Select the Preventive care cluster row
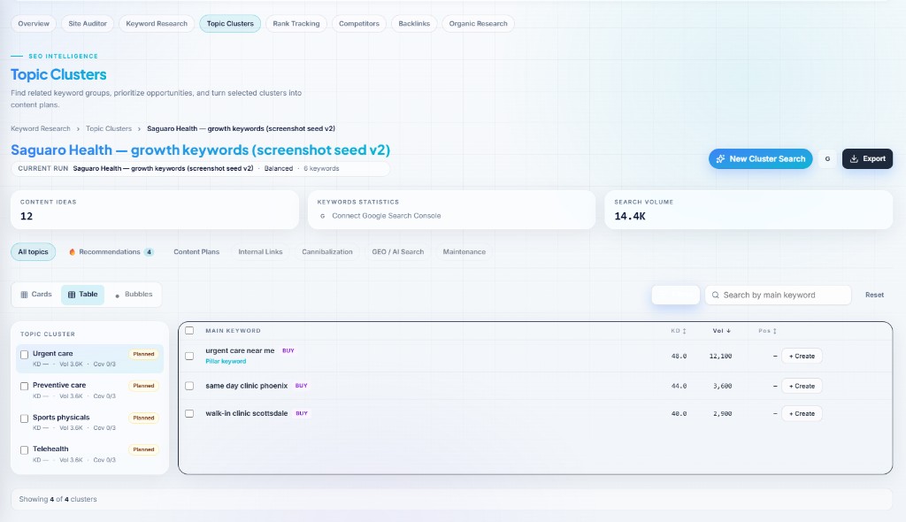The height and width of the screenshot is (522, 906). [x=89, y=390]
